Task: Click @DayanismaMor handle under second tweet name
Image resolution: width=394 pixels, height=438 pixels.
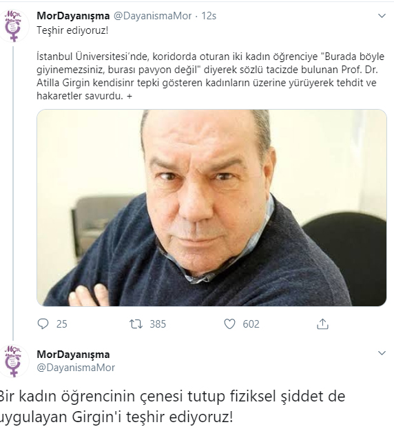Action: [x=76, y=368]
